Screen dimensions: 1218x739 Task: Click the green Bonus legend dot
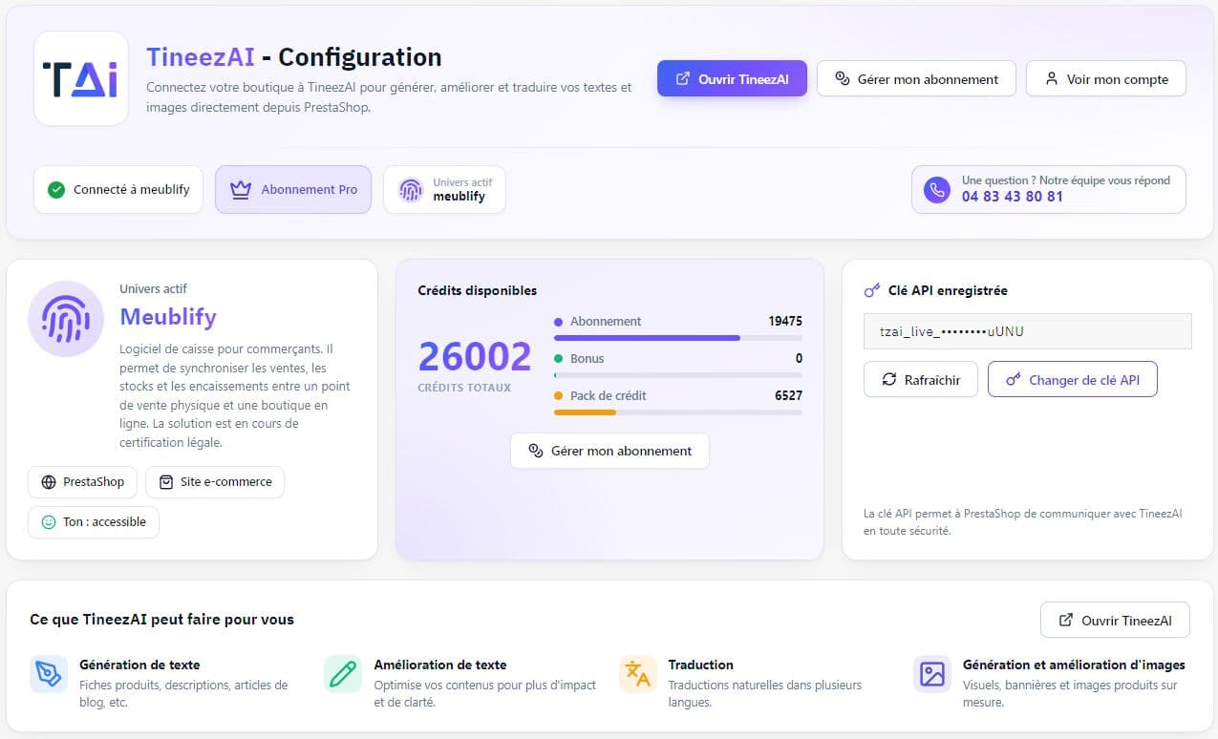[x=559, y=359]
